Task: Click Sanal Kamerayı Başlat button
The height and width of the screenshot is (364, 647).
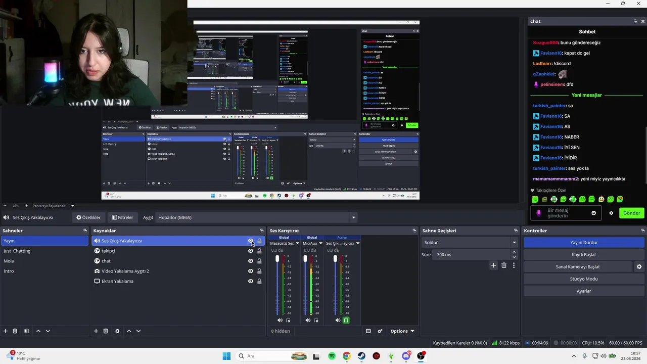Action: tap(578, 266)
